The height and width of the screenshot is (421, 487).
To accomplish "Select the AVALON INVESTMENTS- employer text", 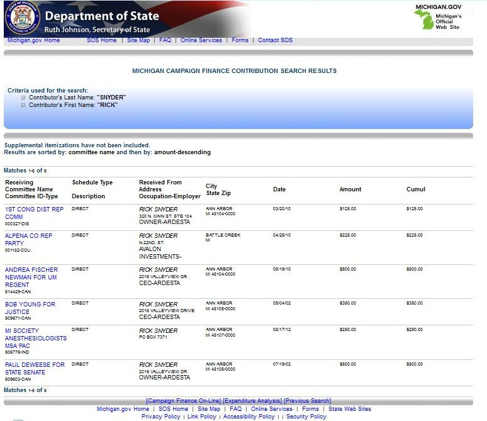I will [160, 253].
